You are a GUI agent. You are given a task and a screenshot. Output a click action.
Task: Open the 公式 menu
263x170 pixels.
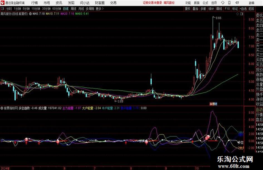tap(205, 3)
